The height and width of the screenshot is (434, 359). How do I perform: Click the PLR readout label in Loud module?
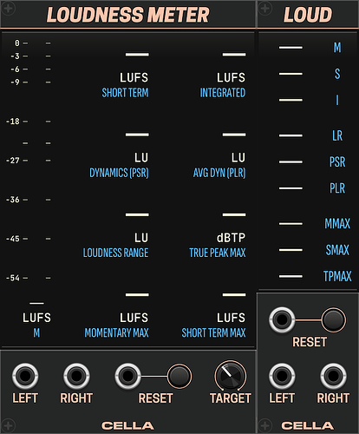coord(337,188)
